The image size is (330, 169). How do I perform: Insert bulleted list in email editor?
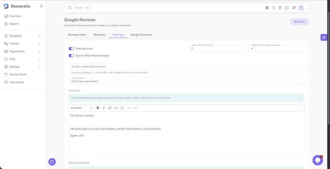click(117, 108)
